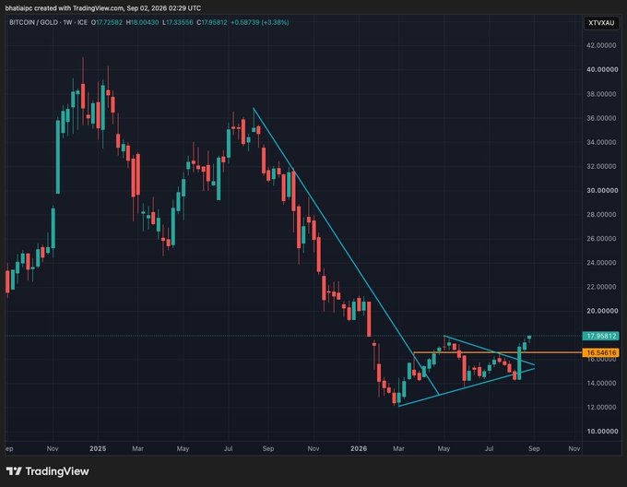Click the 34.00000 price axis label
This screenshot has height=487, width=627.
pos(601,142)
